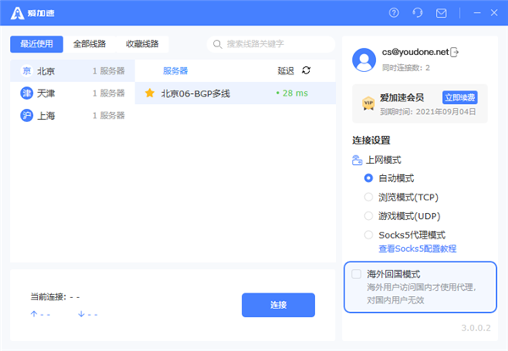Click the 爱加速会员 membership label
The height and width of the screenshot is (351, 508).
coord(402,97)
